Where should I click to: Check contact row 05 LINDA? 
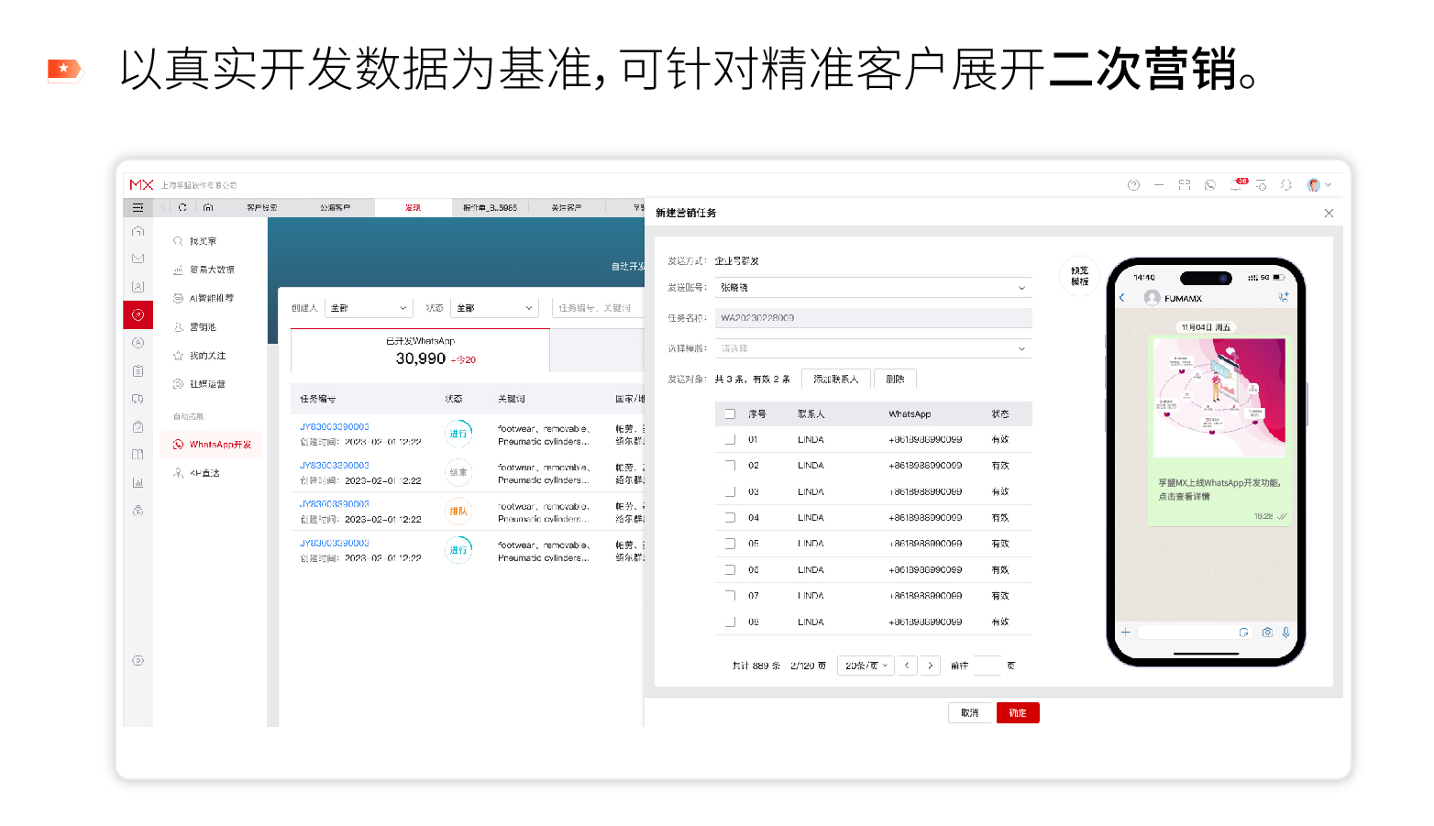pyautogui.click(x=729, y=543)
